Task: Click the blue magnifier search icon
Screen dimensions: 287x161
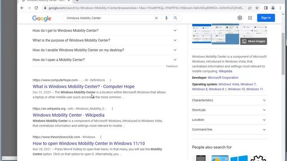Action: pyautogui.click(x=175, y=18)
